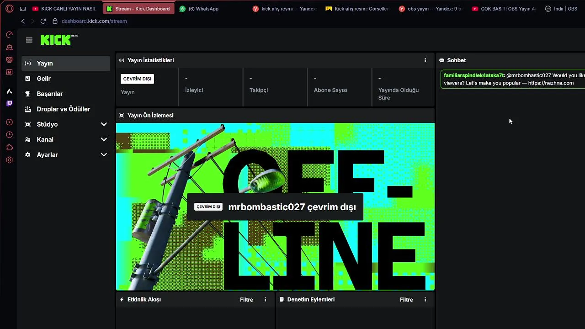Click ÇEVRİM DIŞI badge on stream preview

point(208,207)
